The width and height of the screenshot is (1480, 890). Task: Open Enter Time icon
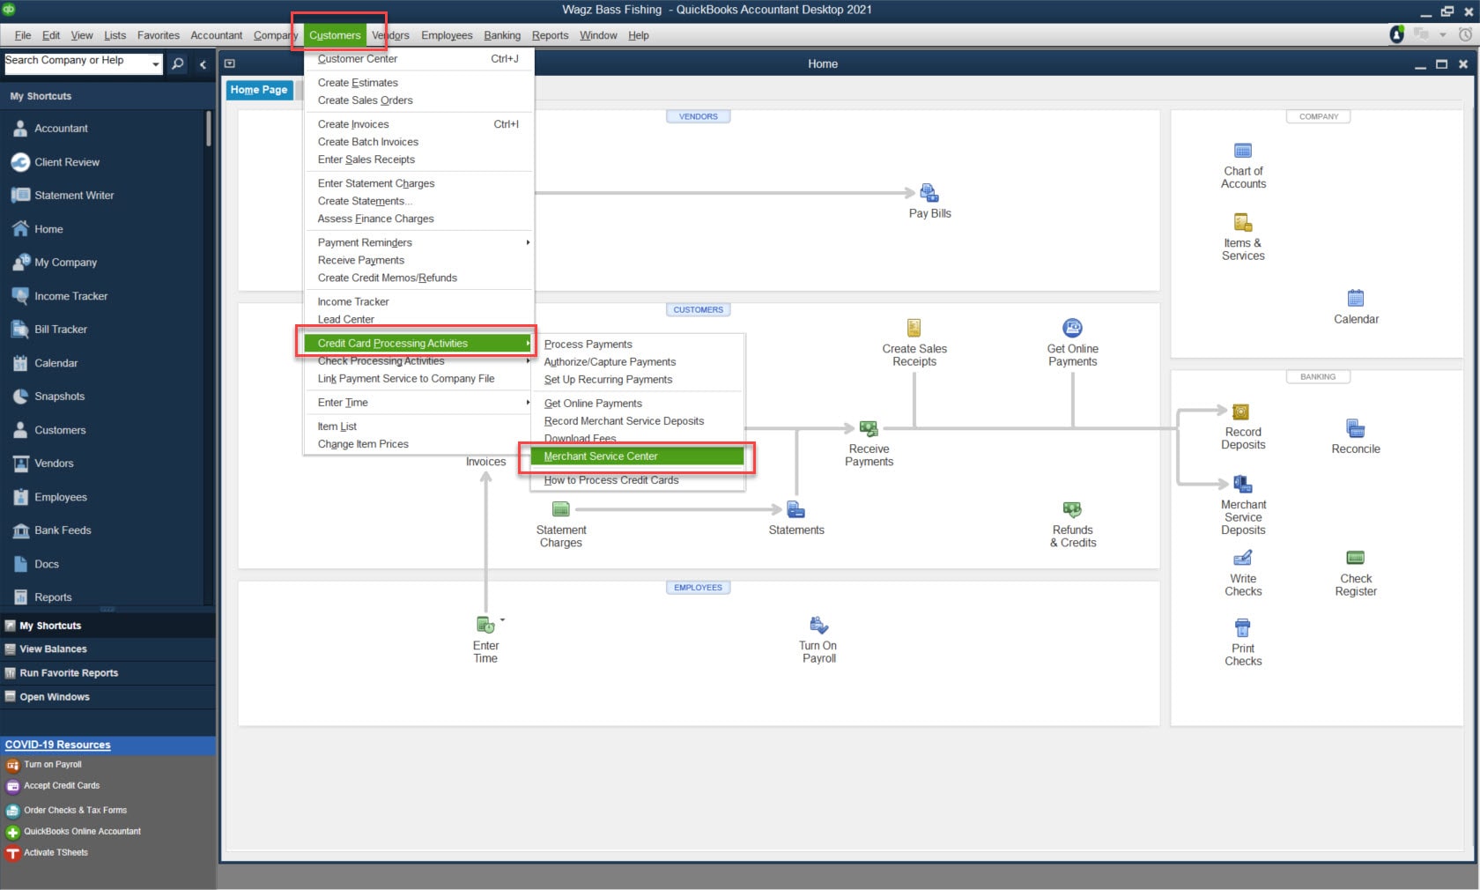(x=485, y=625)
